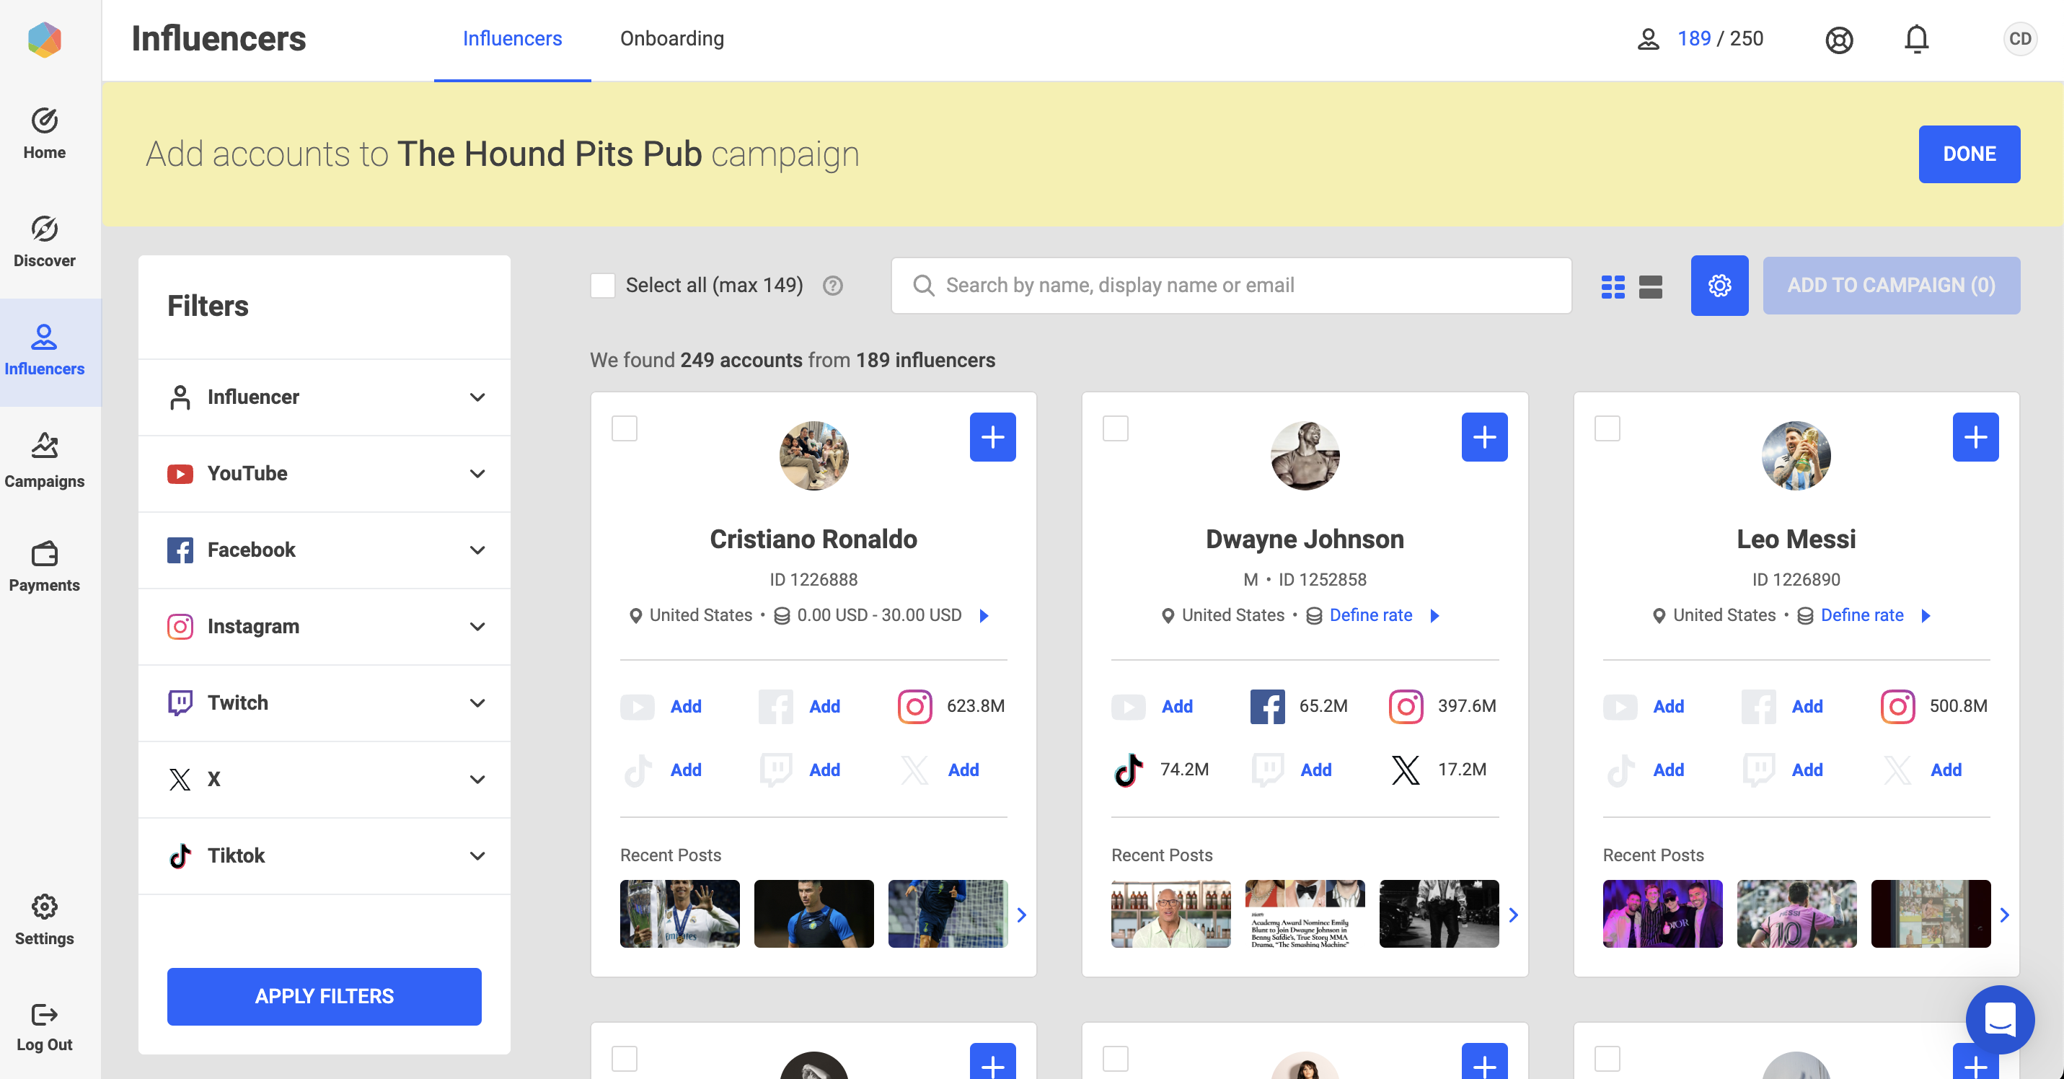2064x1079 pixels.
Task: Click APPLY FILTERS
Action: 324,995
